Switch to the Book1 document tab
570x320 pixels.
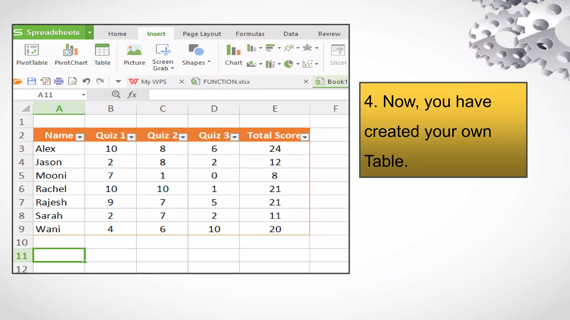pyautogui.click(x=331, y=82)
